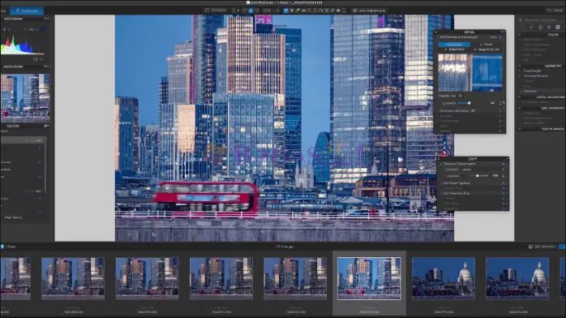Viewport: 566px width, 318px height.
Task: Click the Compare button in the toolbar
Action: pyautogui.click(x=216, y=11)
